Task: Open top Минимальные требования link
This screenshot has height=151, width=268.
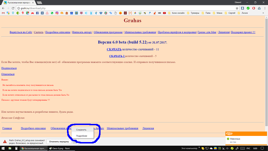Action: tap(140, 32)
